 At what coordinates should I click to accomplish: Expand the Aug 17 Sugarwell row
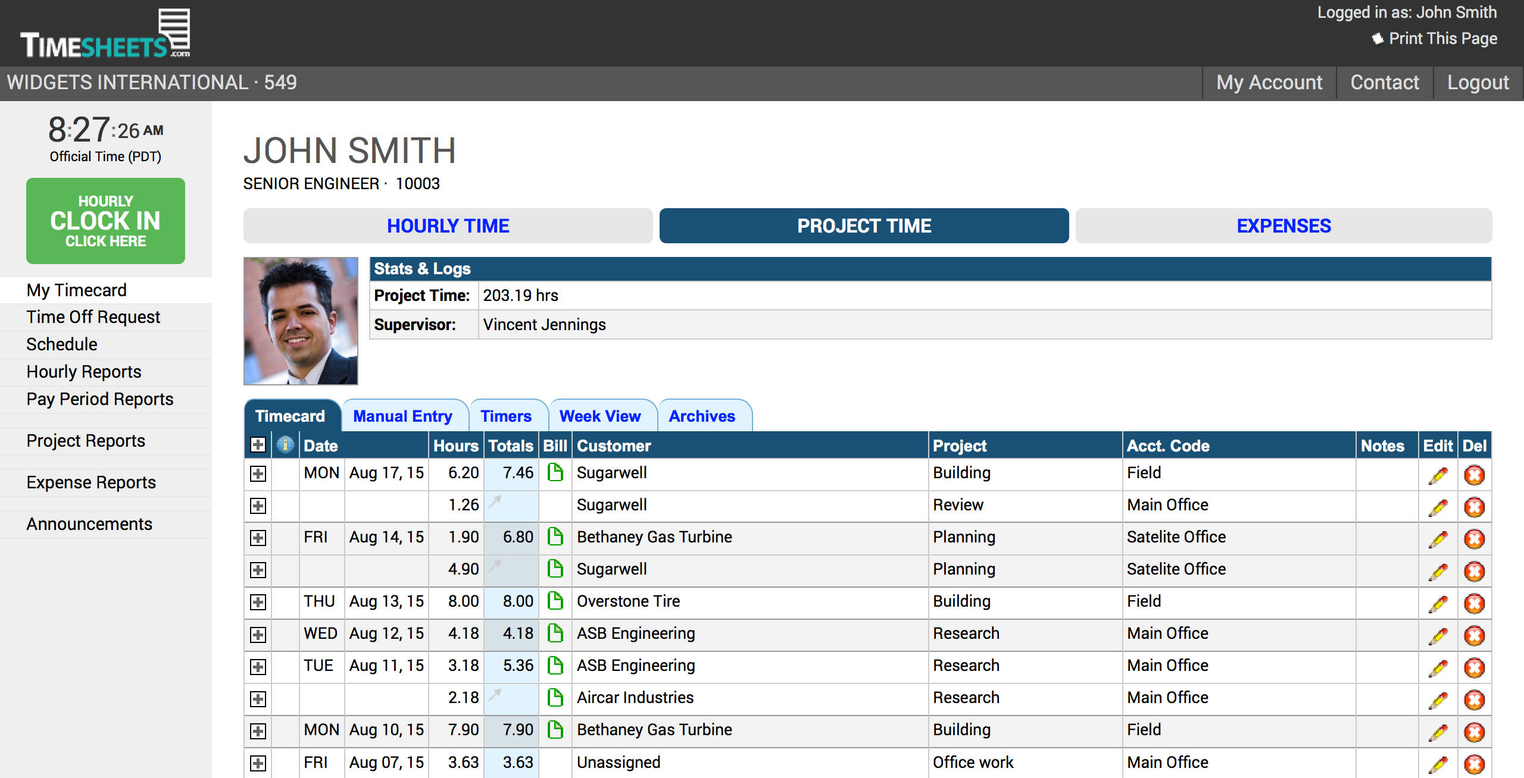click(258, 473)
